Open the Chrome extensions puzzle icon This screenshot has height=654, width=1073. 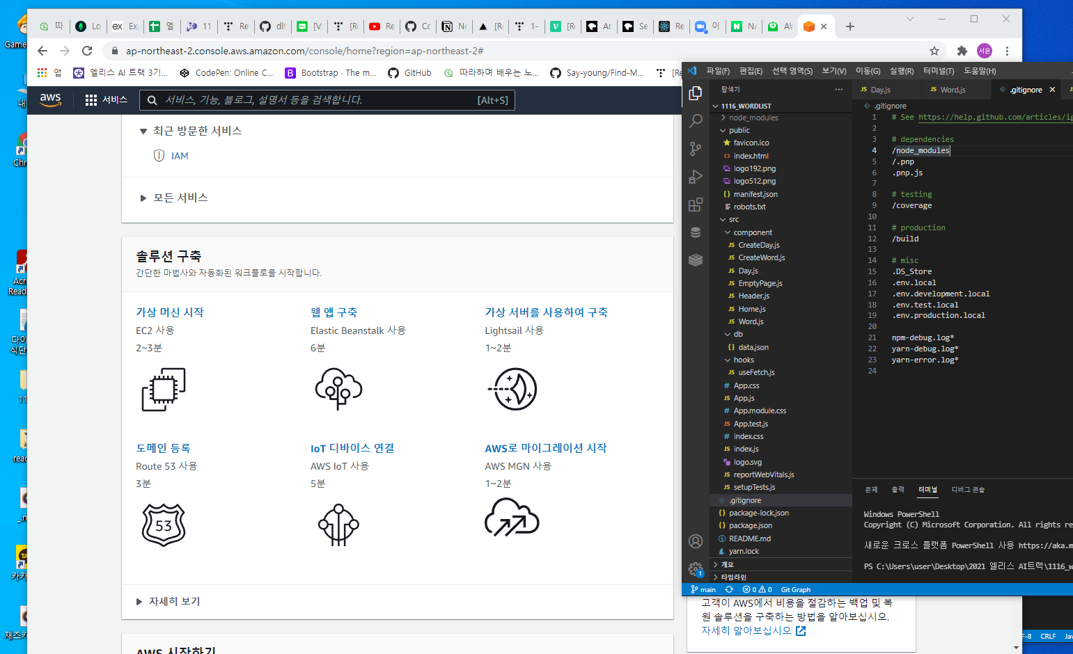point(962,51)
